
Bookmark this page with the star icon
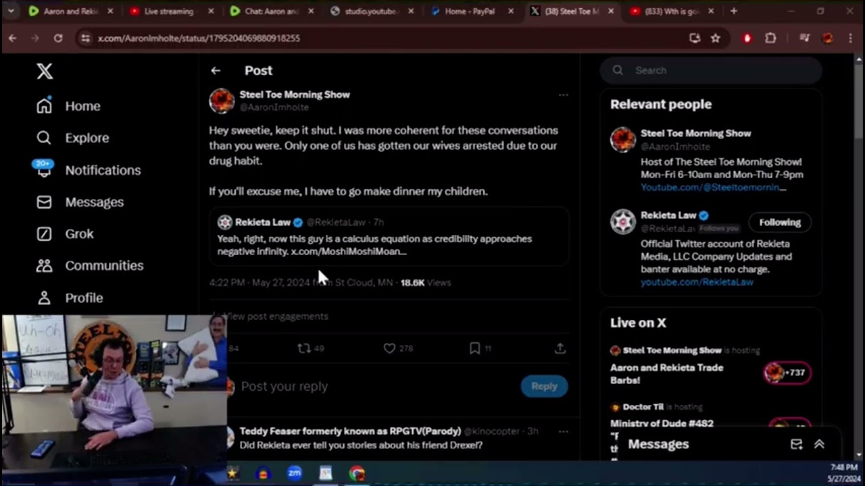click(715, 38)
